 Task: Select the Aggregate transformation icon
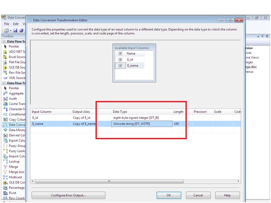click(x=5, y=93)
